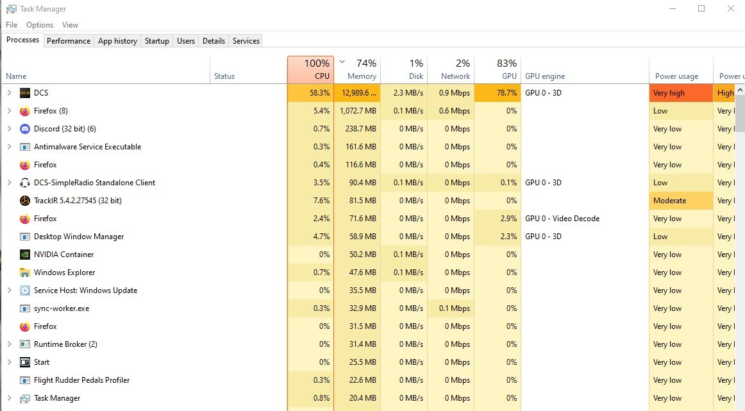
Task: Click the 1,072.7 MB memory value
Action: (357, 111)
